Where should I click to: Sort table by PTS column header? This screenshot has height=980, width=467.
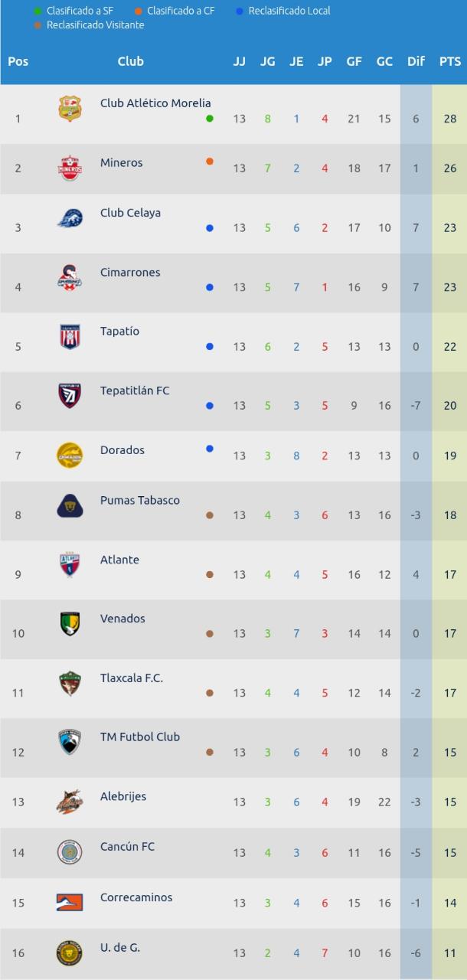coord(450,61)
